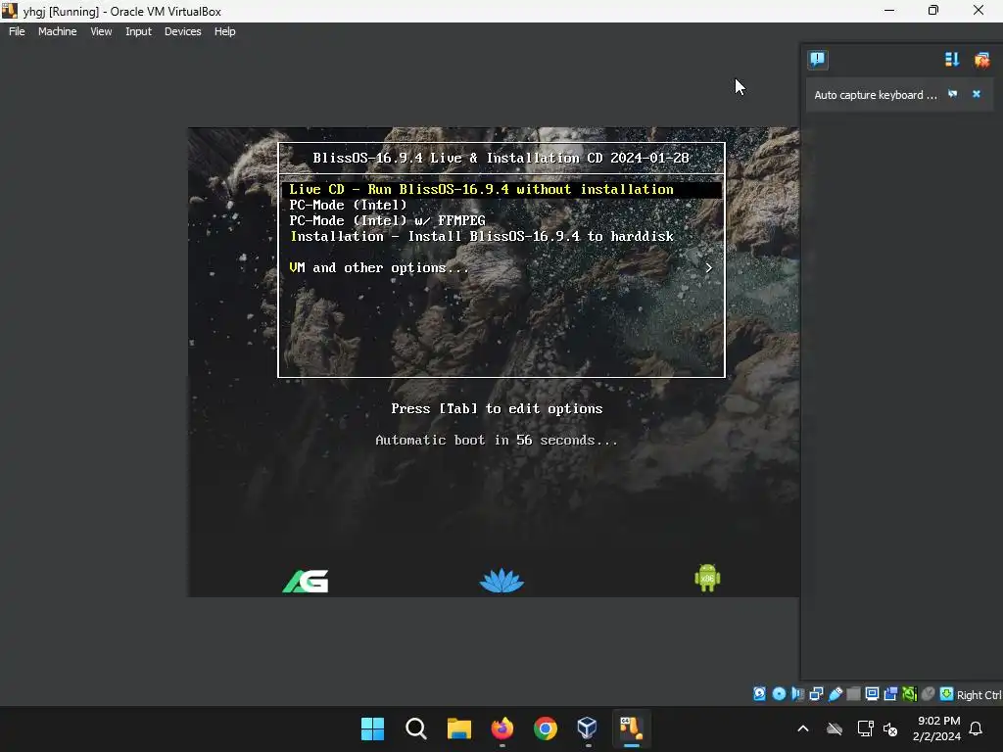Click the BlissOS lotus logo
1003x752 pixels.
pyautogui.click(x=501, y=580)
